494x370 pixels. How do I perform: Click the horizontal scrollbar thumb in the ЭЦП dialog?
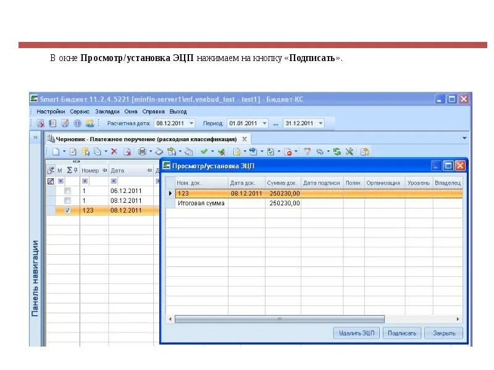coord(280,319)
